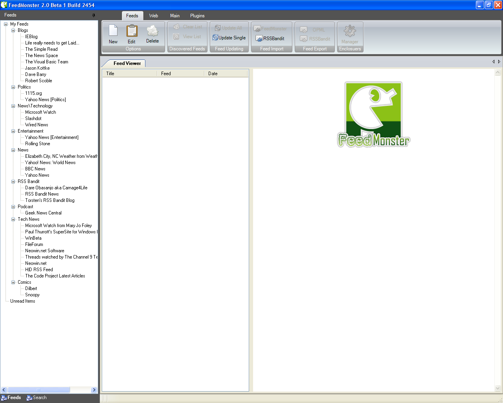
Task: Open Torsten's RSS Bandit Blog feed
Action: coord(50,200)
